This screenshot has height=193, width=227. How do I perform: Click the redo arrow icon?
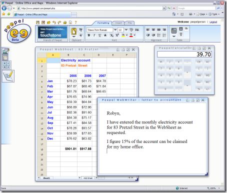tap(59, 22)
